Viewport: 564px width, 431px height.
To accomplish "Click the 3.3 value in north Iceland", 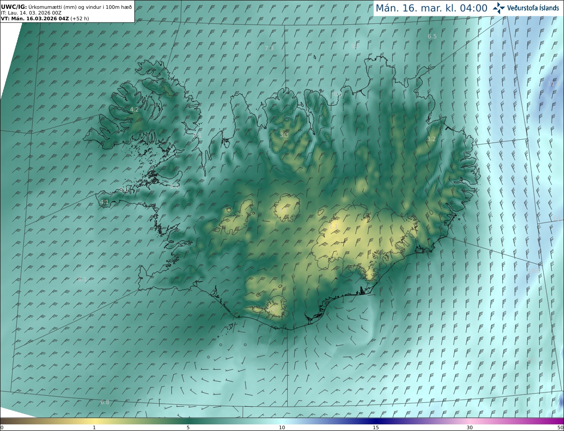I will (284, 135).
